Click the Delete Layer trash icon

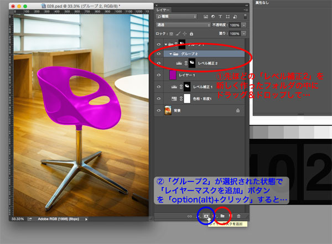point(238,215)
